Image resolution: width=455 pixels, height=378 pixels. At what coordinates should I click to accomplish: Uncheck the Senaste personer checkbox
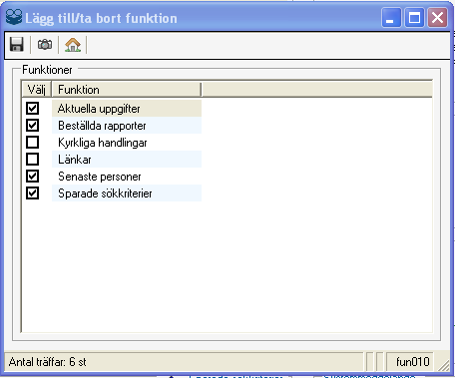pyautogui.click(x=33, y=177)
